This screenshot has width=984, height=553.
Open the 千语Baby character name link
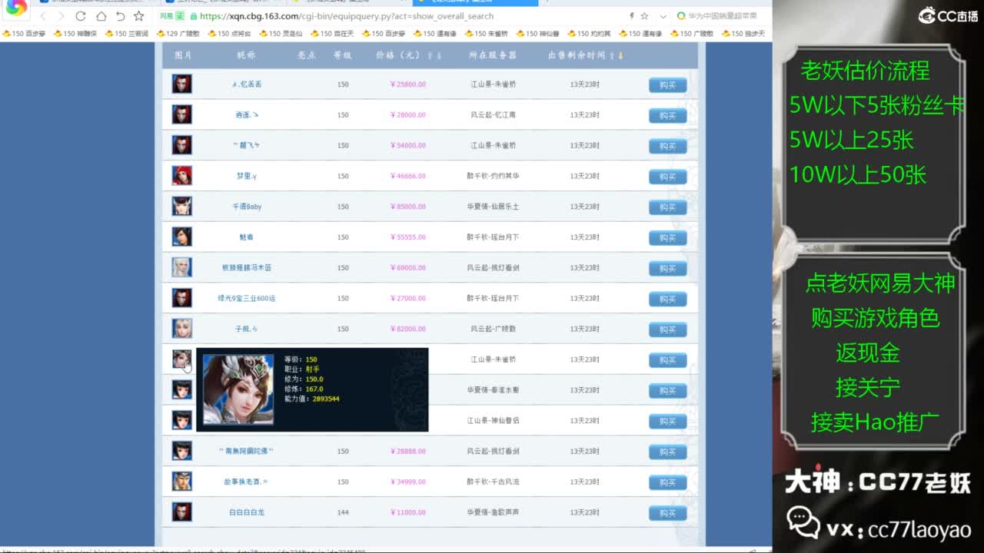point(247,207)
